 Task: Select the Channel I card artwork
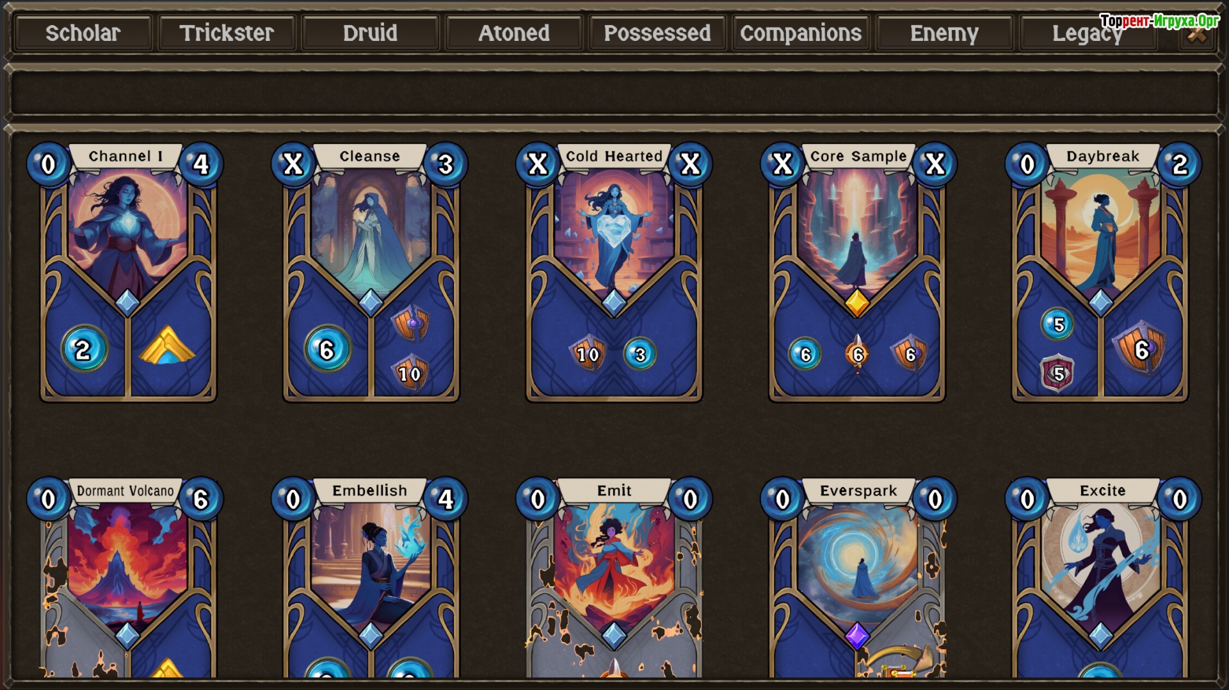coord(127,232)
